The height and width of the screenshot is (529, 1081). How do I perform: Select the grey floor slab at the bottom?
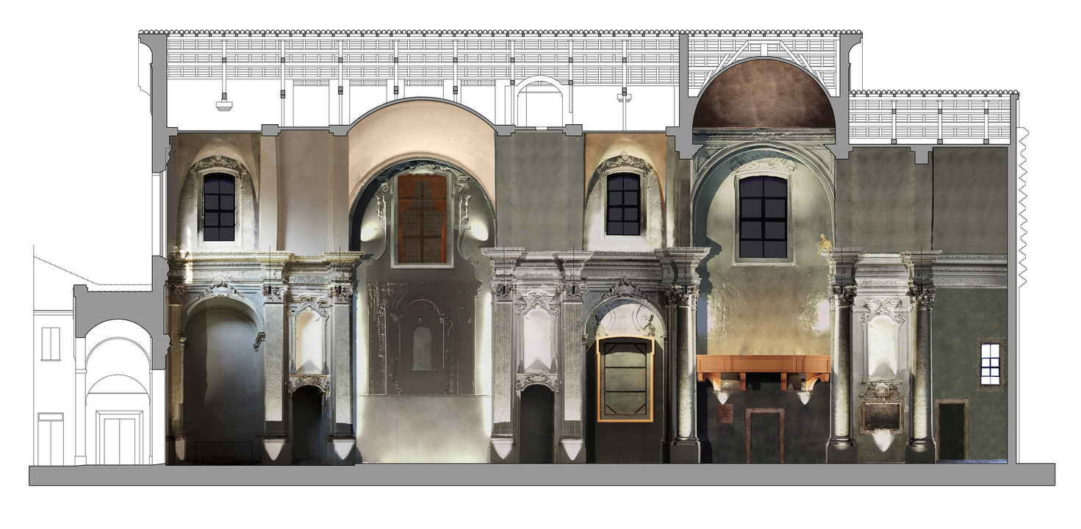542,475
